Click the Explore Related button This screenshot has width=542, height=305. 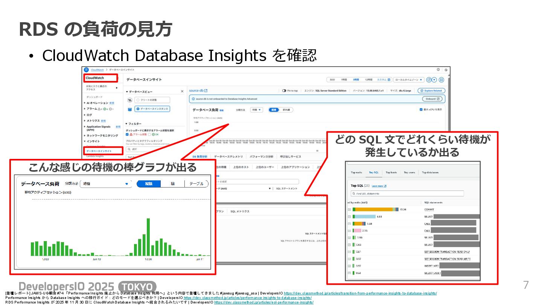(431, 91)
